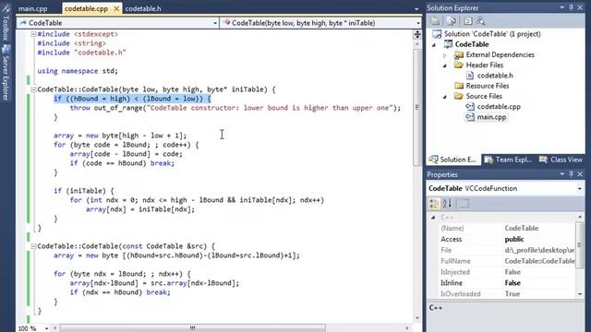The image size is (591, 332).
Task: Collapse the CodeTable project tree node
Action: 434,45
